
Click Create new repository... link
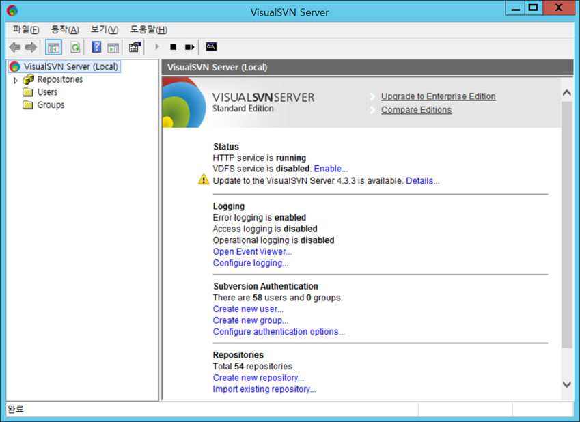click(258, 378)
